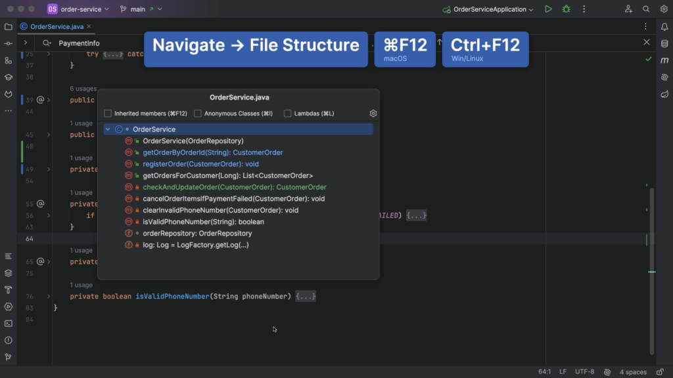
Task: Click the 6 usages hint
Action: click(x=83, y=89)
